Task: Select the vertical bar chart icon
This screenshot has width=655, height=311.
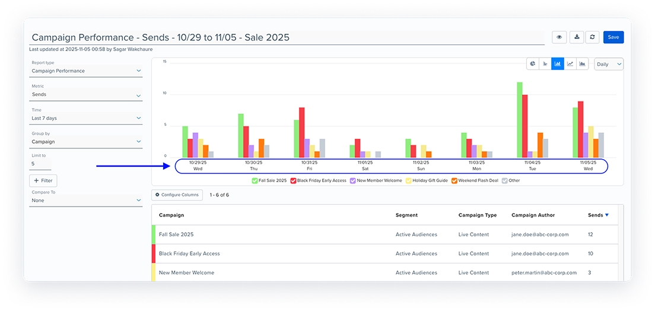Action: (x=558, y=64)
